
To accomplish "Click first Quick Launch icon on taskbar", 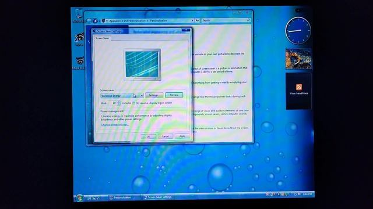I will pyautogui.click(x=89, y=198).
